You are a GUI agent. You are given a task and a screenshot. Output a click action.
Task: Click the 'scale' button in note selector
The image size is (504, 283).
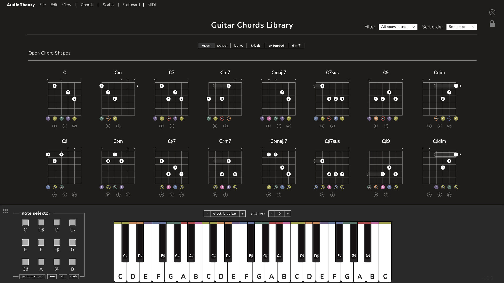pyautogui.click(x=74, y=276)
